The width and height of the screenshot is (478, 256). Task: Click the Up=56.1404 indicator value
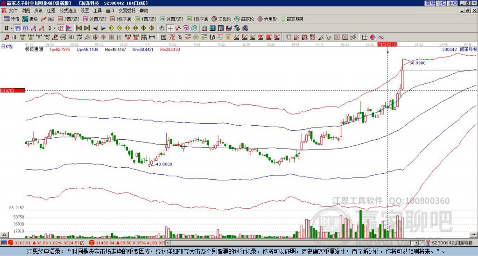(x=87, y=50)
